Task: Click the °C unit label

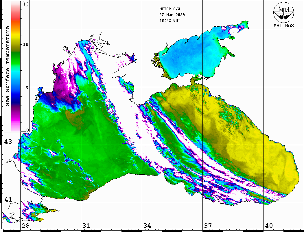Action: (x=25, y=4)
